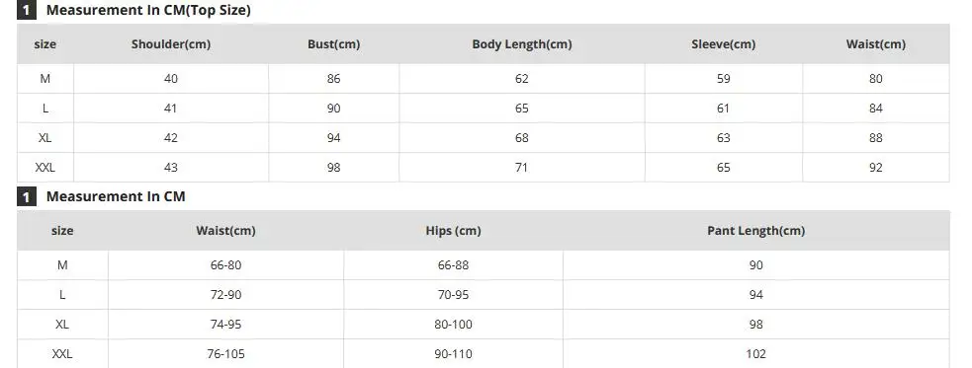Image resolution: width=972 pixels, height=368 pixels.
Task: Click the Measurement In CM(Top Size) heading
Action: (148, 10)
